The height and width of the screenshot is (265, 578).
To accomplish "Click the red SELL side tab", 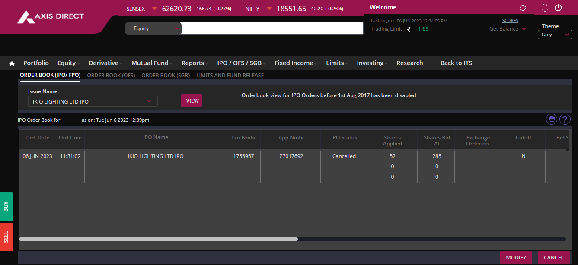I will coord(6,237).
